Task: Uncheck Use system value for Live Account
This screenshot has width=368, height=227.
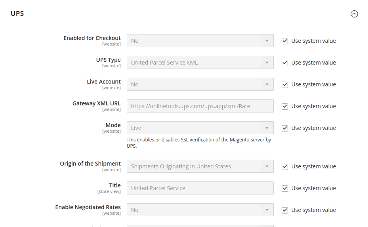Action: [x=285, y=85]
